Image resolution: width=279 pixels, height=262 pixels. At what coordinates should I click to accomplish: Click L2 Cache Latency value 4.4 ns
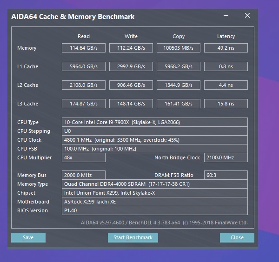pyautogui.click(x=226, y=85)
